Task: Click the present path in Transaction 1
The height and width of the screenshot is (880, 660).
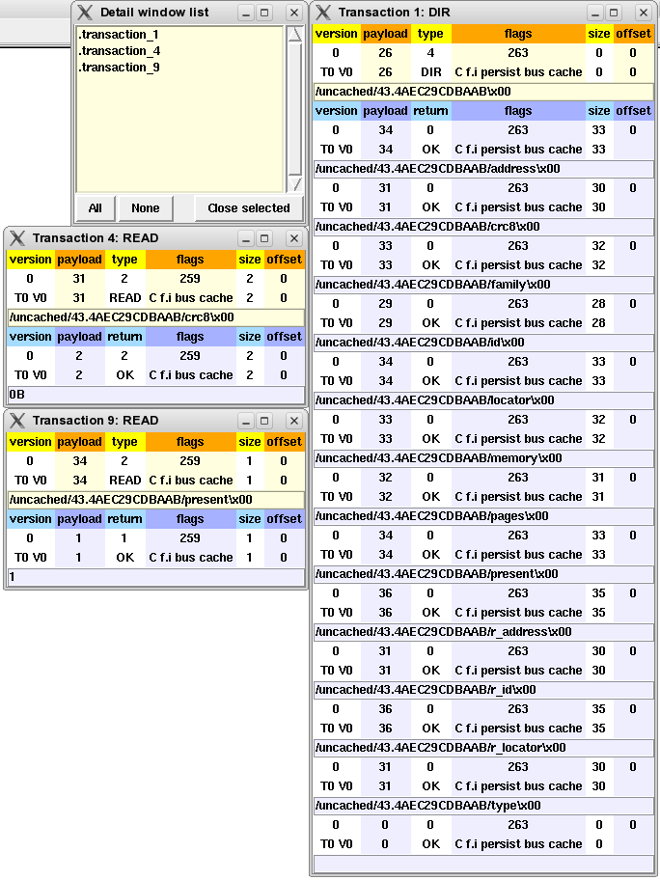Action: pos(483,574)
